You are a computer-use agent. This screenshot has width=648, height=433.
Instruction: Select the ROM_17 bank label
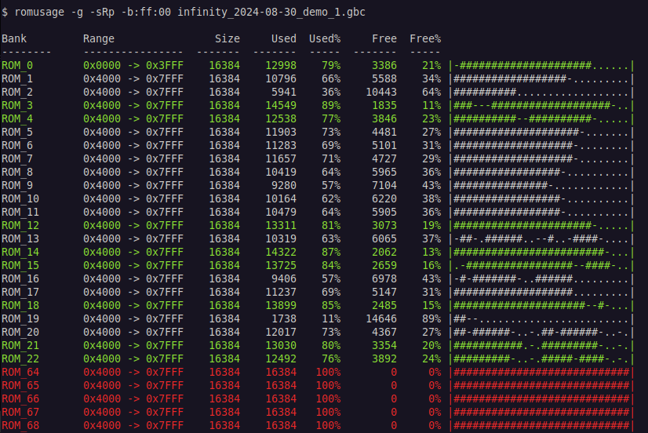(20, 292)
